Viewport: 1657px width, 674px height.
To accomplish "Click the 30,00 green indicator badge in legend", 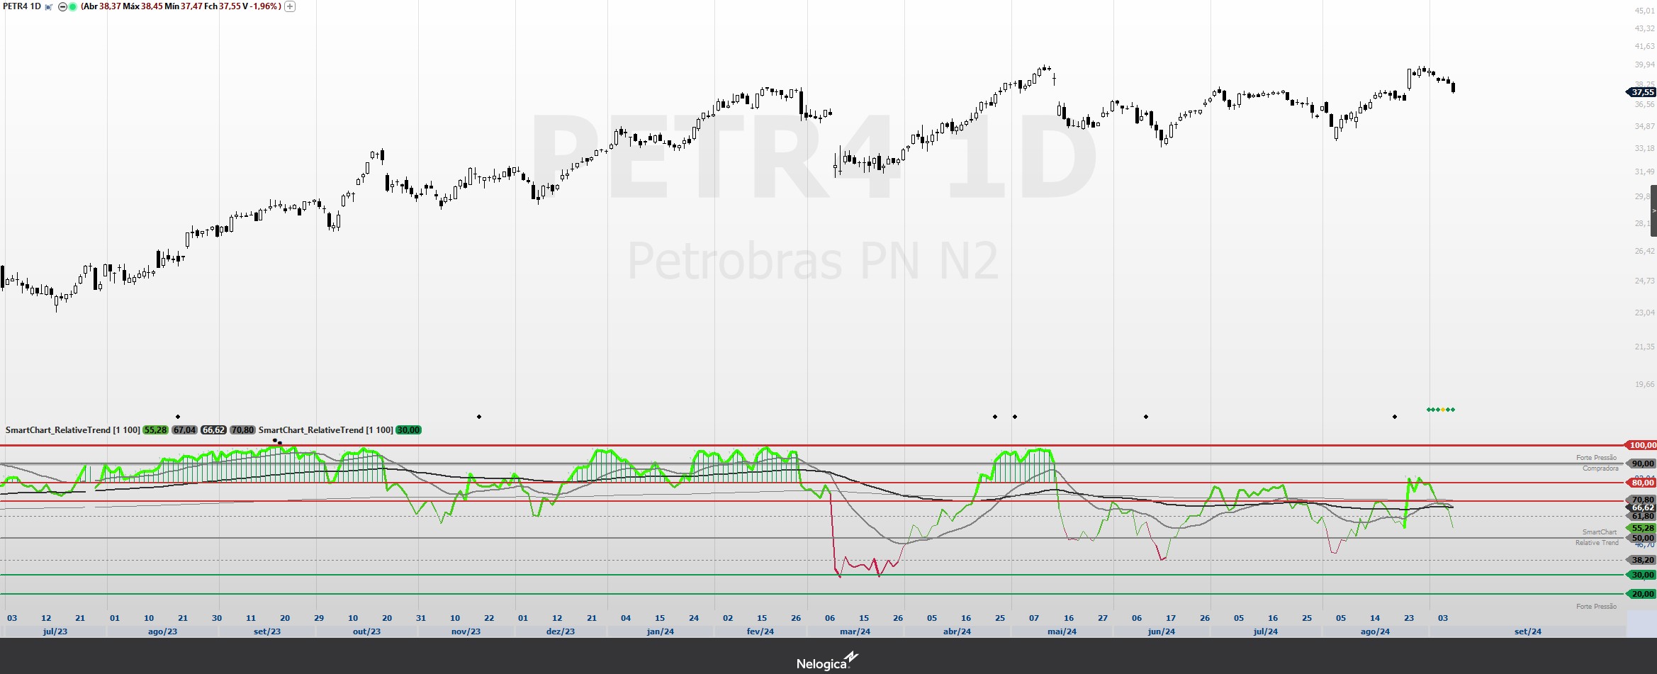I will pos(408,430).
